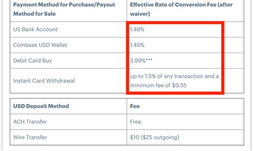Click the up to 1.5% transaction fee text
Viewport: 253px width, 151px height.
coord(174,76)
